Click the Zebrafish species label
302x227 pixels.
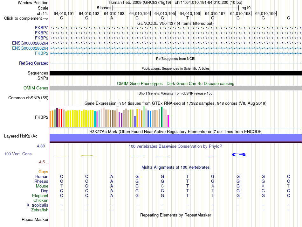click(x=40, y=210)
